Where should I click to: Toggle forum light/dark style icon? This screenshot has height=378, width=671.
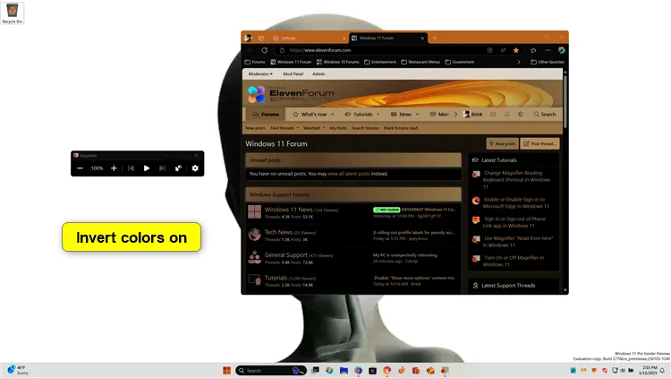click(521, 115)
